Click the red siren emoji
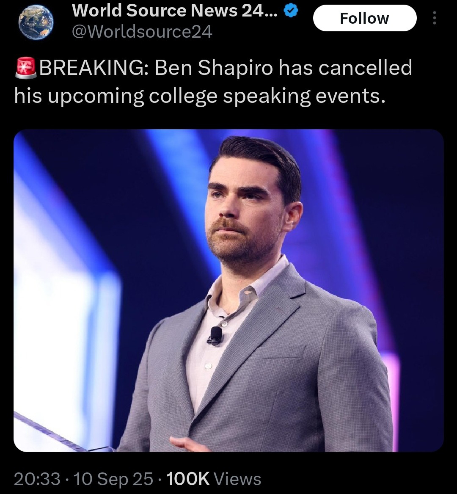 click(26, 68)
